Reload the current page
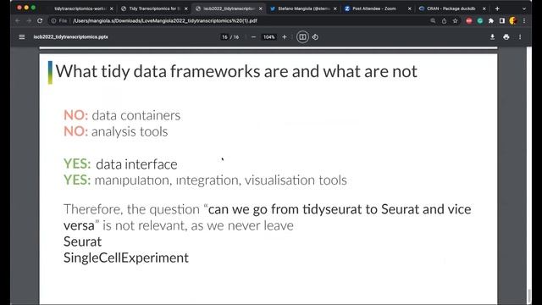Viewport: 542px width, 305px height. [40, 20]
